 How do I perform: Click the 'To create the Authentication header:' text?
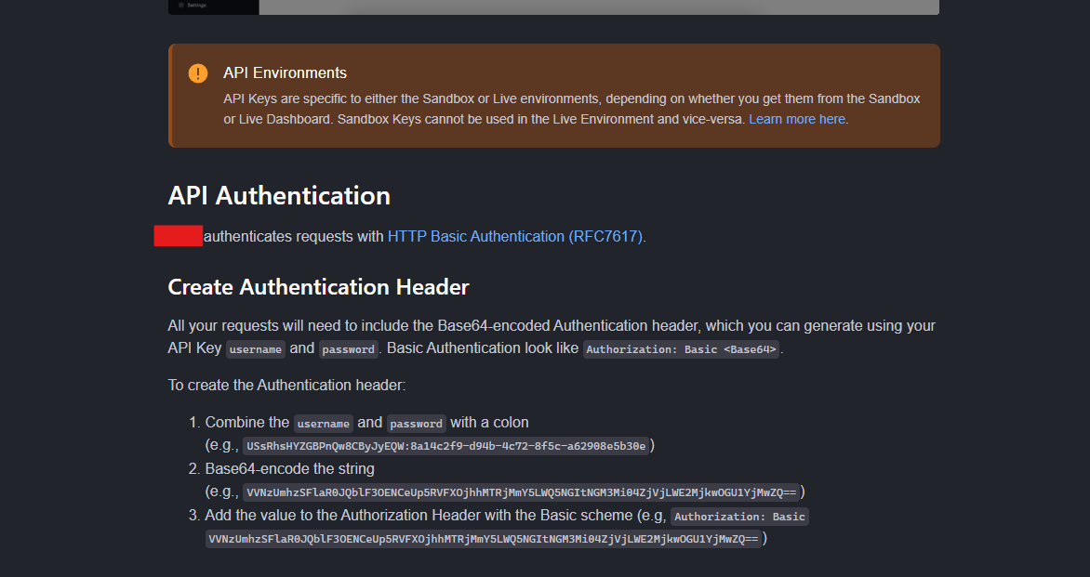click(286, 385)
